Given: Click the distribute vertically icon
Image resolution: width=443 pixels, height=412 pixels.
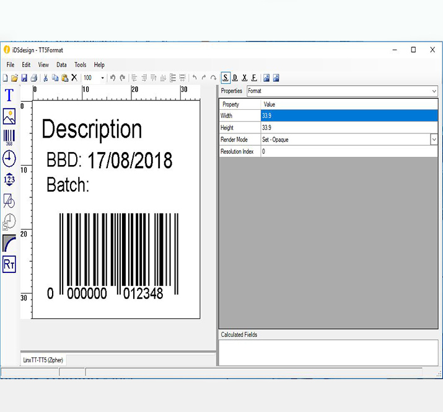Looking at the screenshot, I should (x=173, y=78).
